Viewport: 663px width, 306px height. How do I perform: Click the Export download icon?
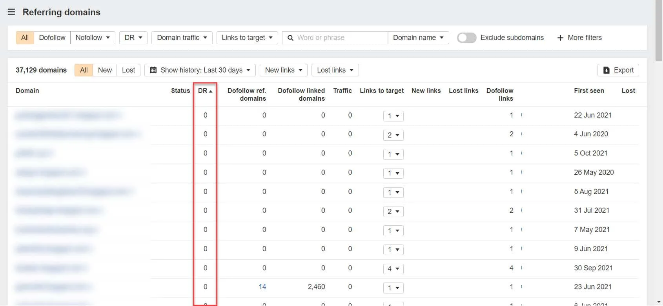[x=606, y=70]
